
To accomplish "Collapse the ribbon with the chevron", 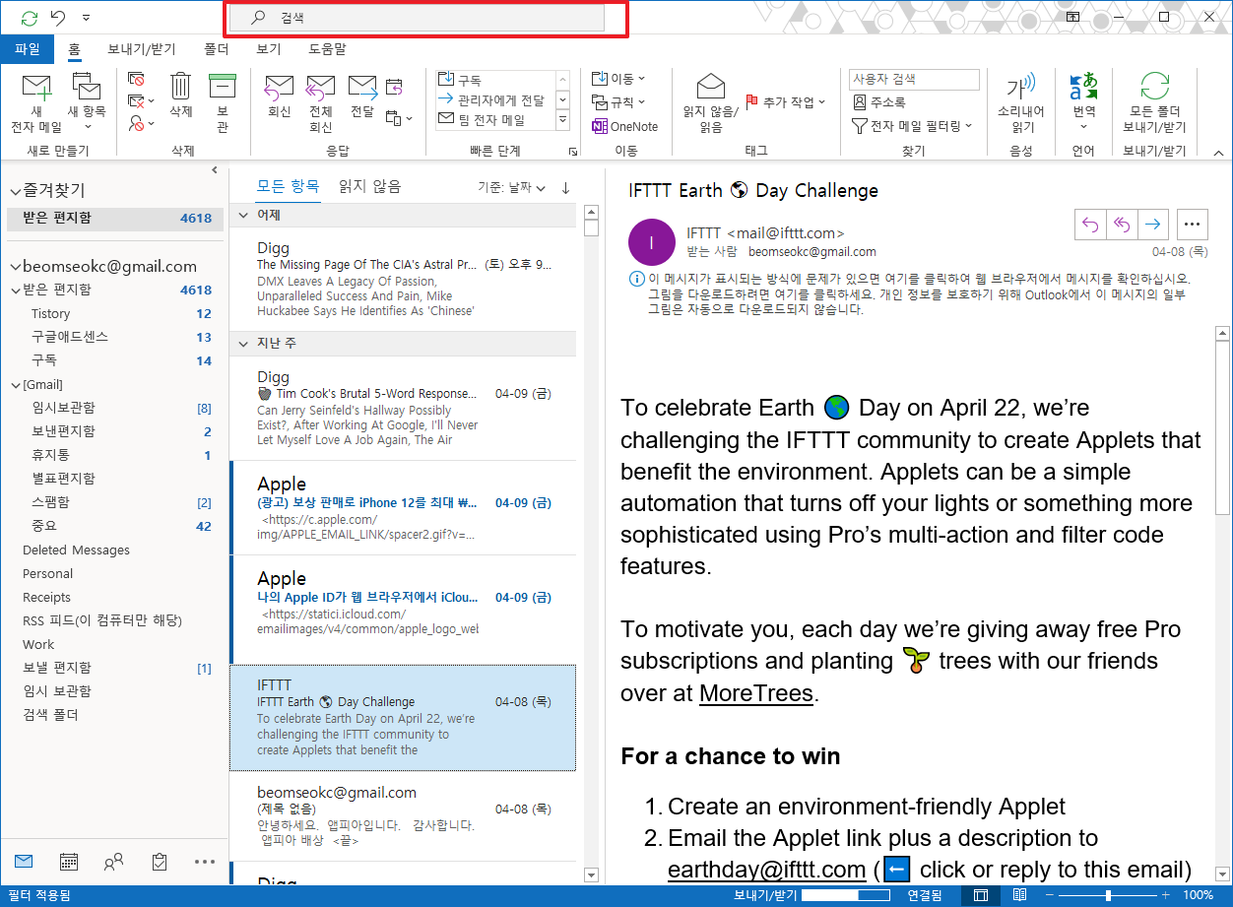I will [x=1218, y=154].
